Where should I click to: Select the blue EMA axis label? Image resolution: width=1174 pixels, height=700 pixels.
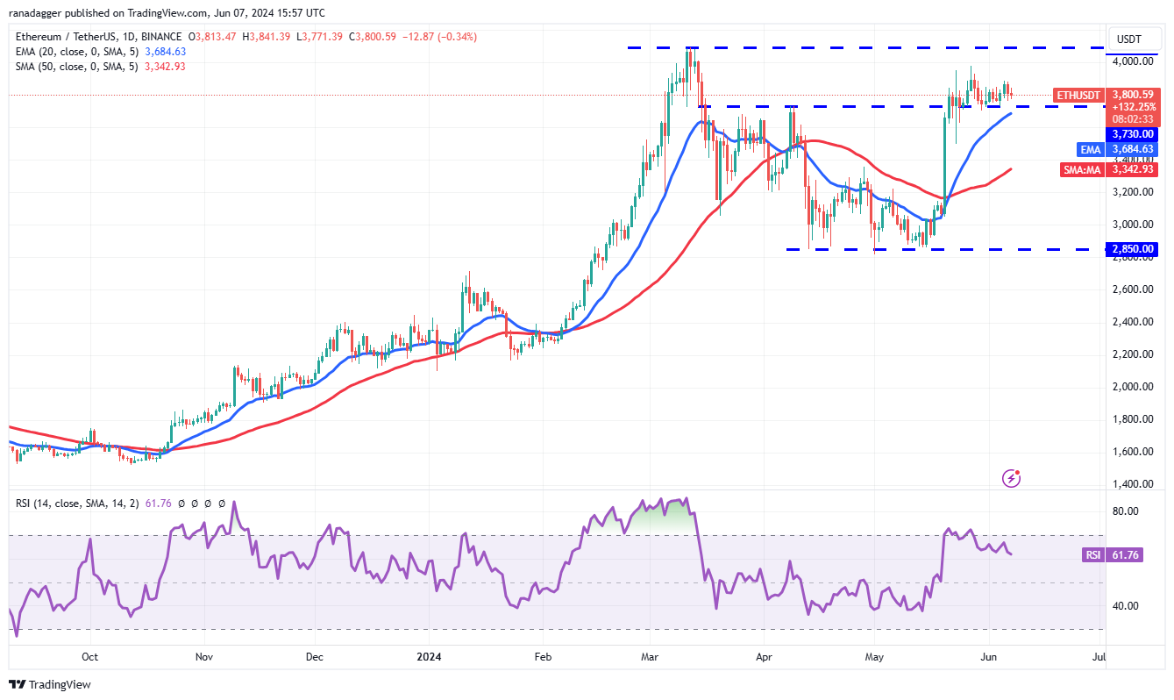click(1091, 149)
